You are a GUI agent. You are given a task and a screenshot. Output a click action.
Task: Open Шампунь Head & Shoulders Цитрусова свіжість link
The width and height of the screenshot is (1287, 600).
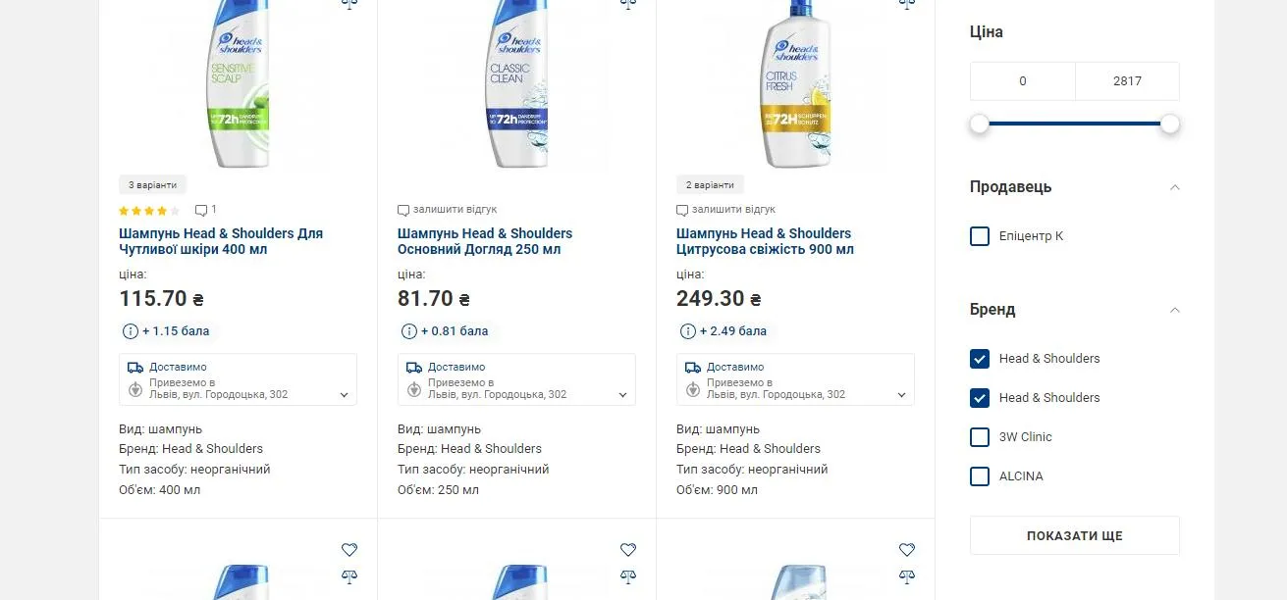pyautogui.click(x=764, y=241)
